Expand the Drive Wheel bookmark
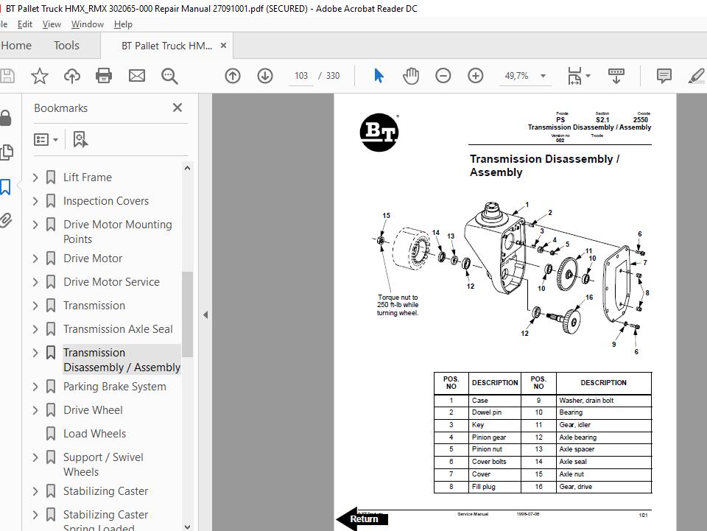 click(35, 409)
